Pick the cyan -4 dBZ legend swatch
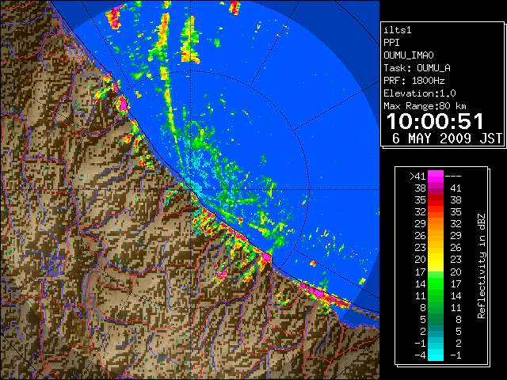The image size is (507, 380). pyautogui.click(x=436, y=355)
